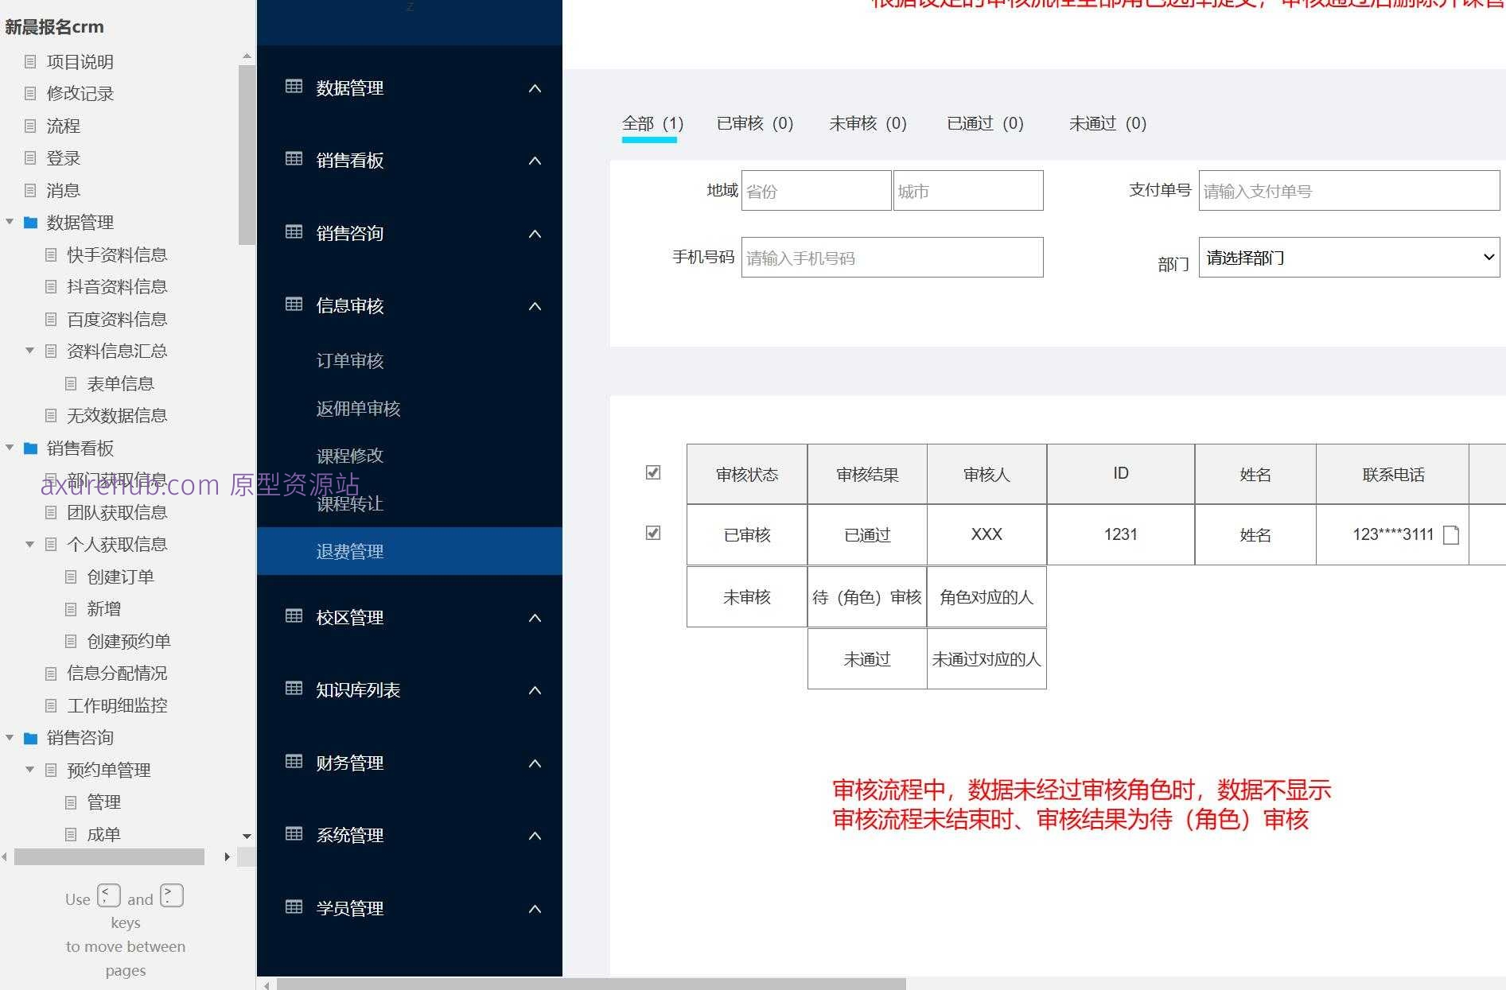Click the 省份 province input field

click(816, 190)
